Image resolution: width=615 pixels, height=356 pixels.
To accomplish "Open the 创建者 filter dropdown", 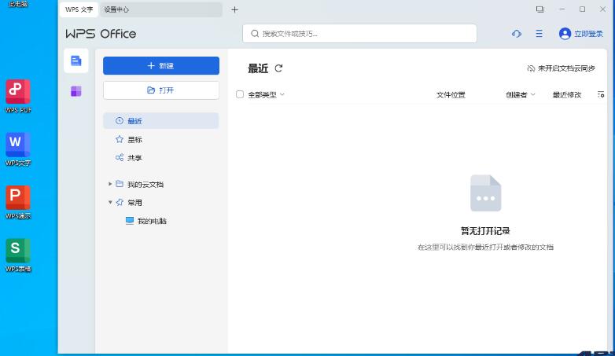I will coord(521,94).
